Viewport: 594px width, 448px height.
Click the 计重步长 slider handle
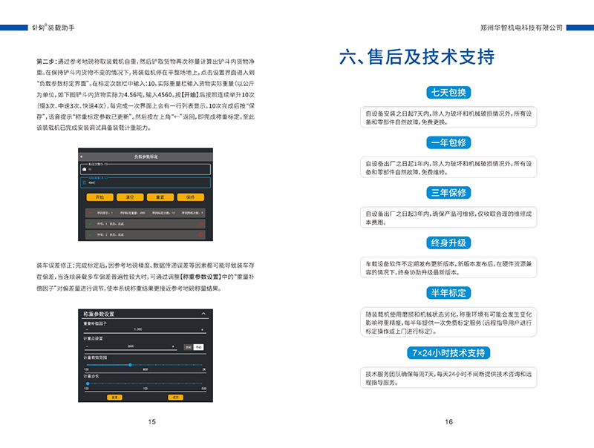(88, 383)
